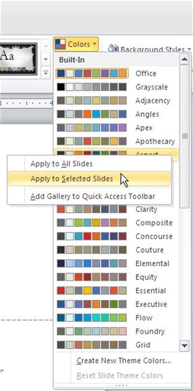This screenshot has width=193, height=391.
Task: Click Create New Theme Colors
Action: [124, 361]
